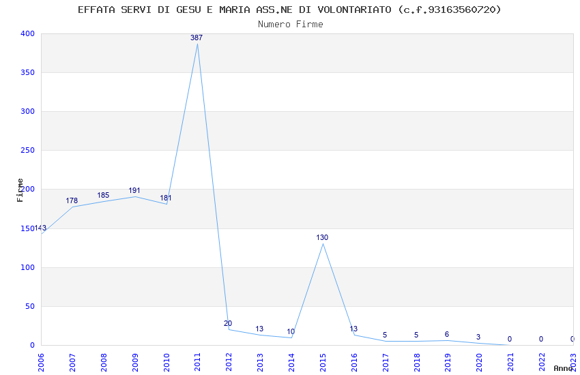Click x-axis year label 2008
The width and height of the screenshot is (580, 375).
pos(104,362)
